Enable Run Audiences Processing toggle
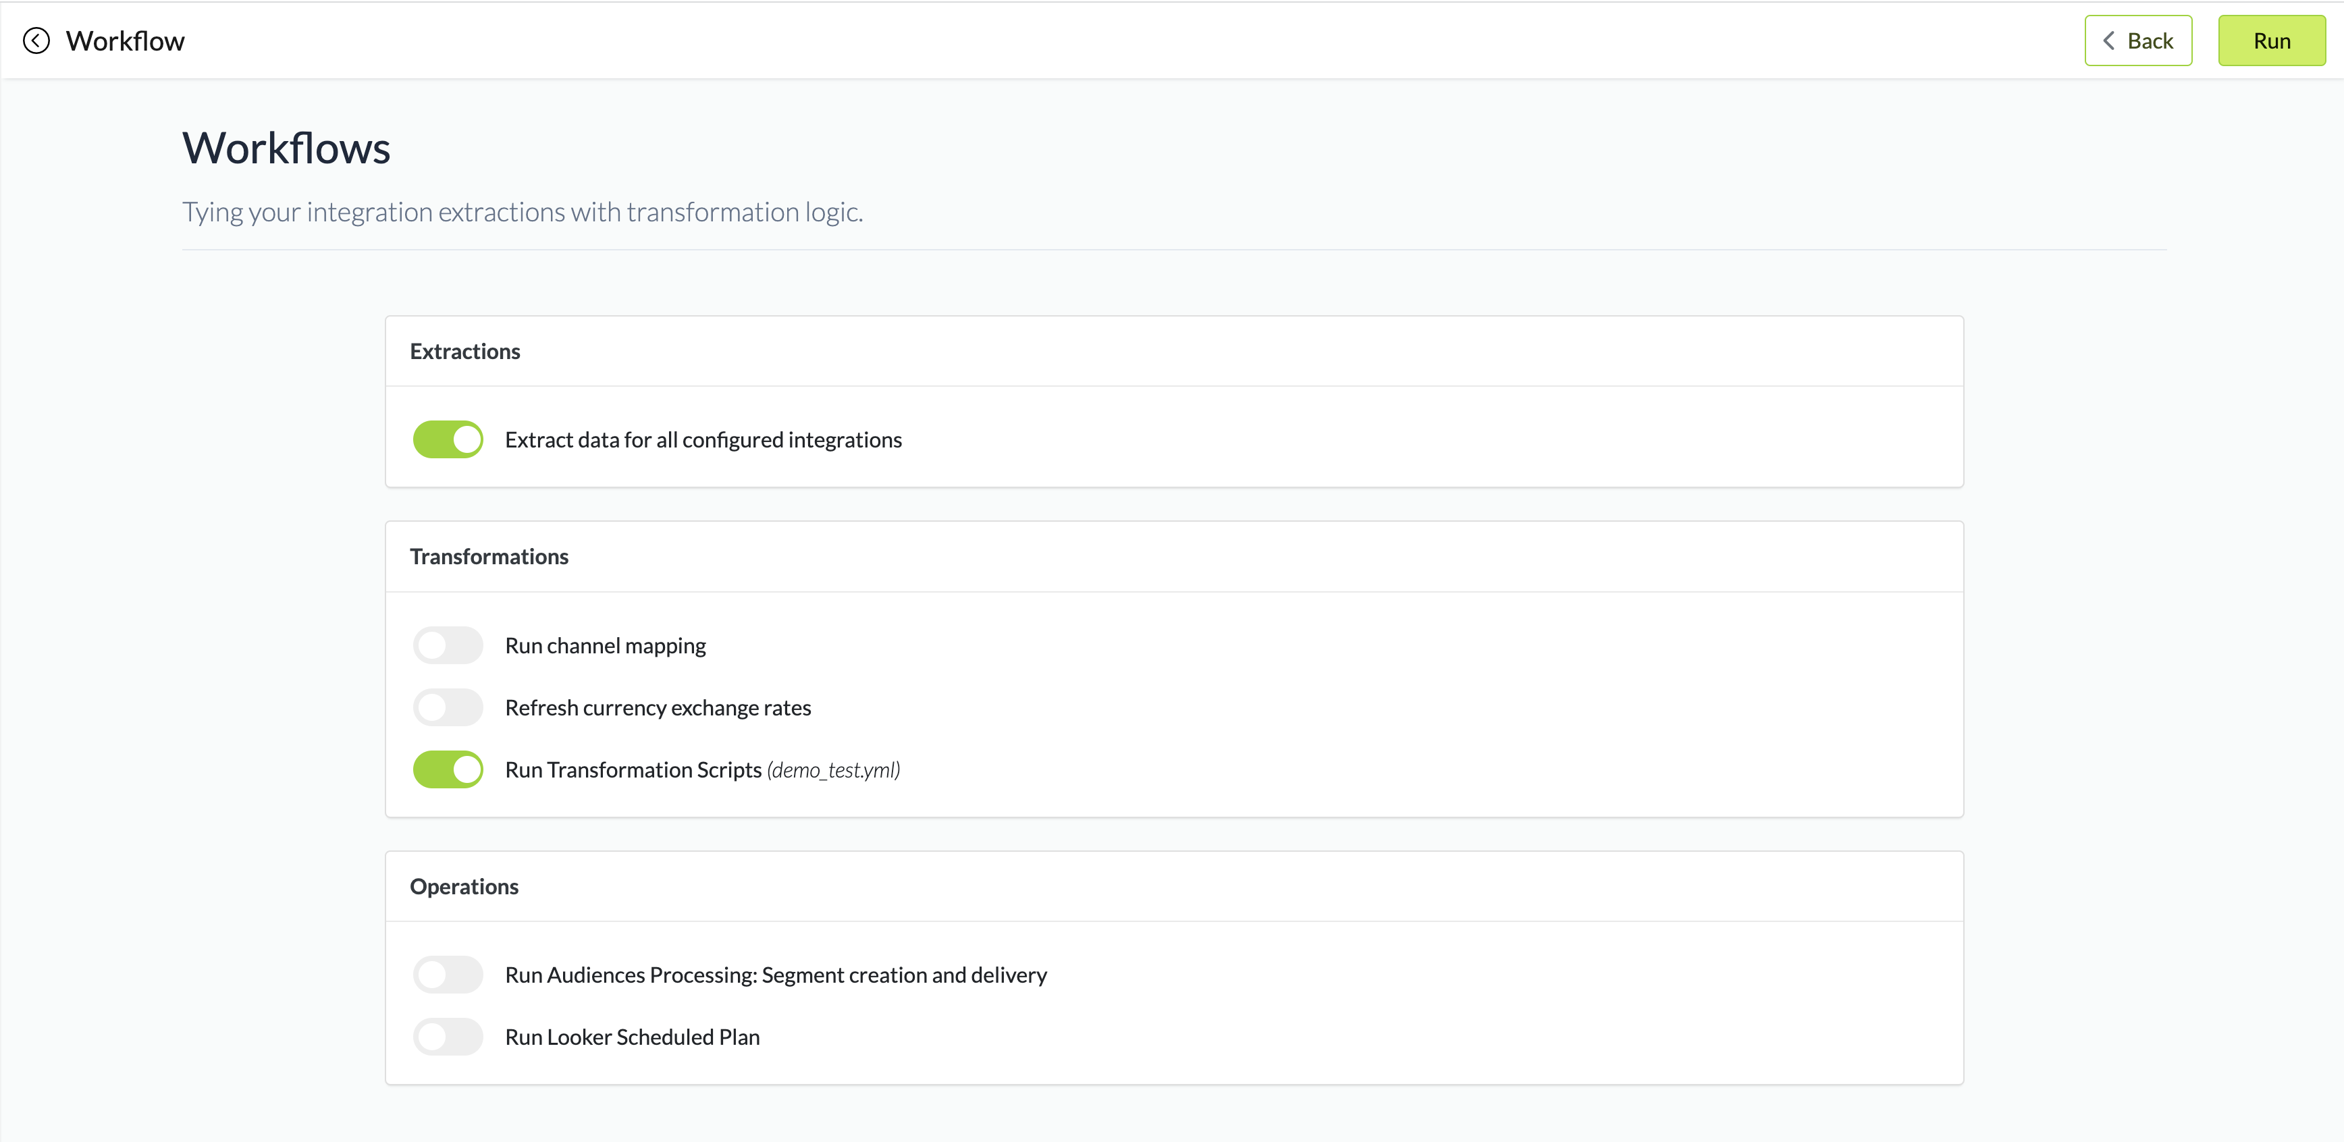2344x1142 pixels. (x=448, y=975)
